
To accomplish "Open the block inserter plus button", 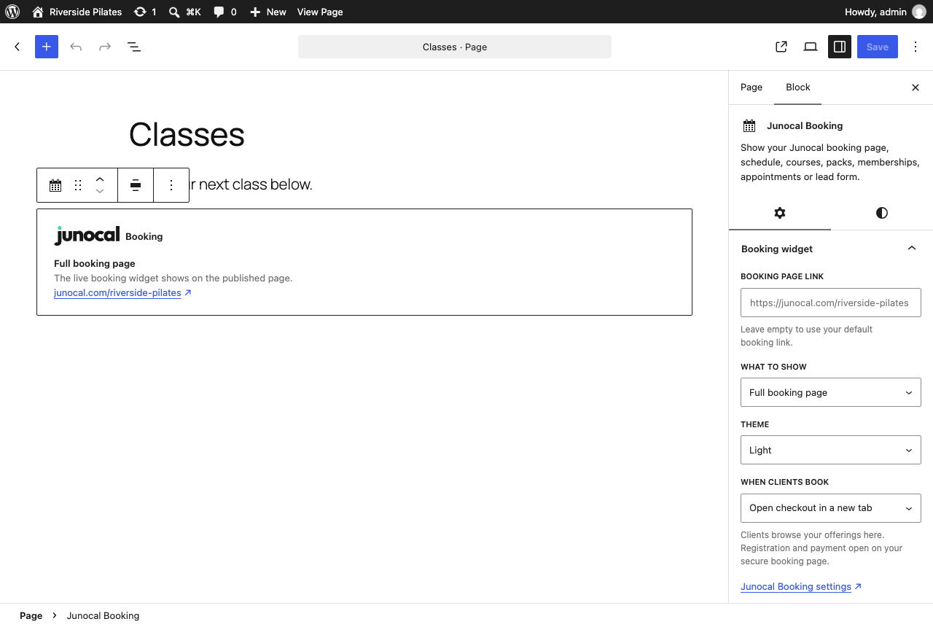I will (47, 47).
